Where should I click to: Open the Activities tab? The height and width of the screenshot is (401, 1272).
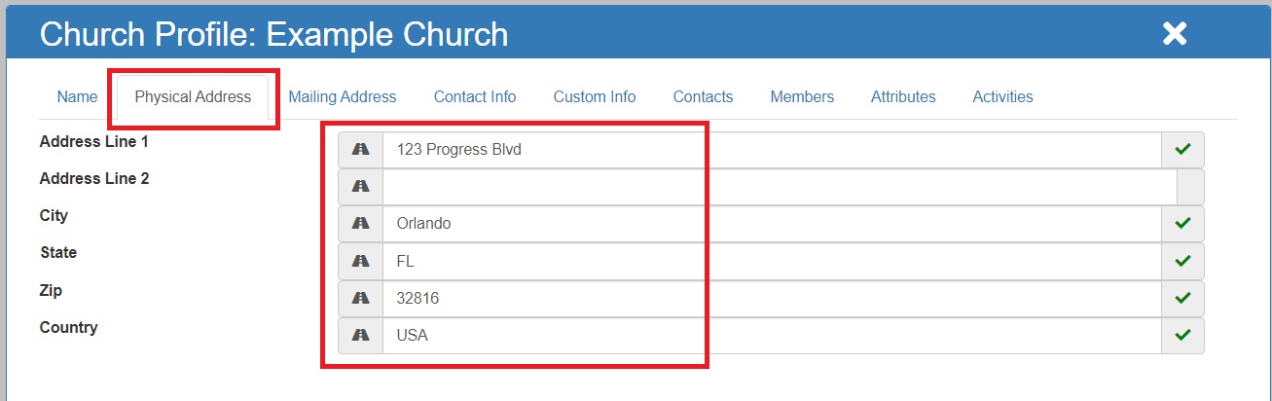tap(1002, 96)
